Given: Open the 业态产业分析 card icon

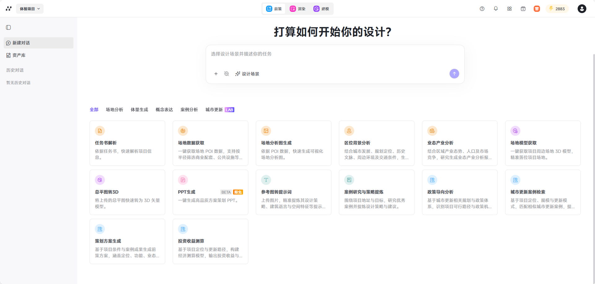Looking at the screenshot, I should (x=432, y=131).
